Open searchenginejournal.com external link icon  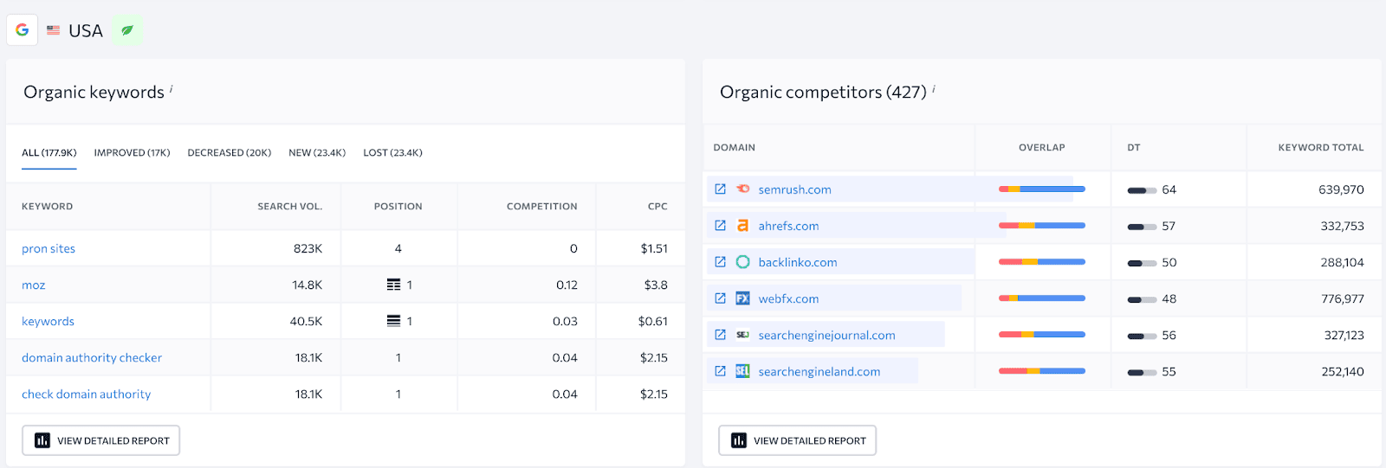point(720,334)
